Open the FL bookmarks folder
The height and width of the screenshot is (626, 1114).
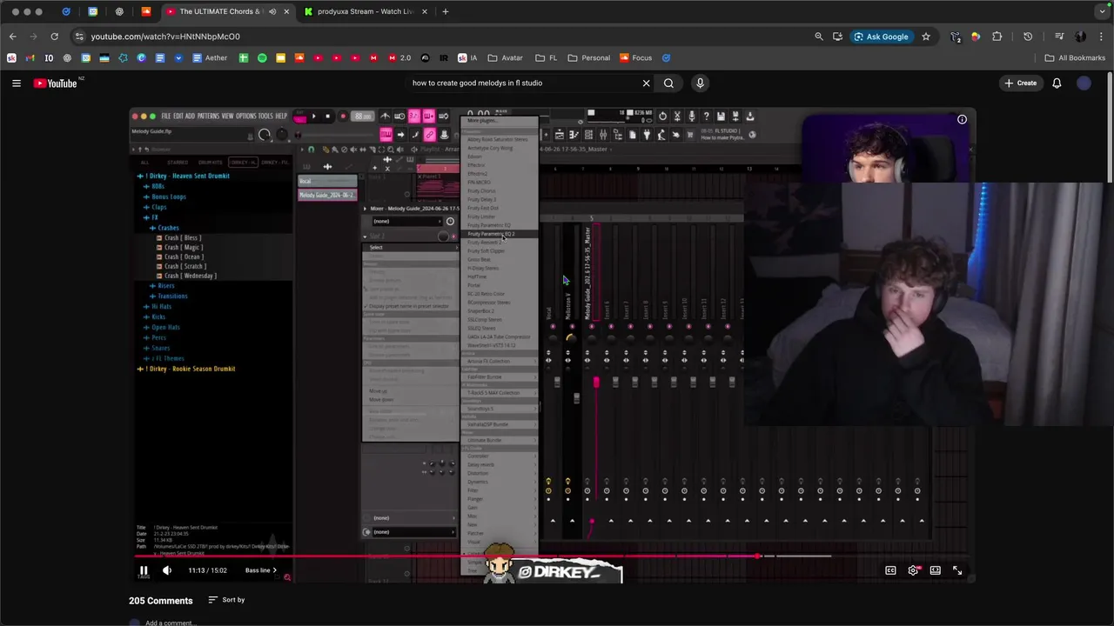pyautogui.click(x=546, y=58)
